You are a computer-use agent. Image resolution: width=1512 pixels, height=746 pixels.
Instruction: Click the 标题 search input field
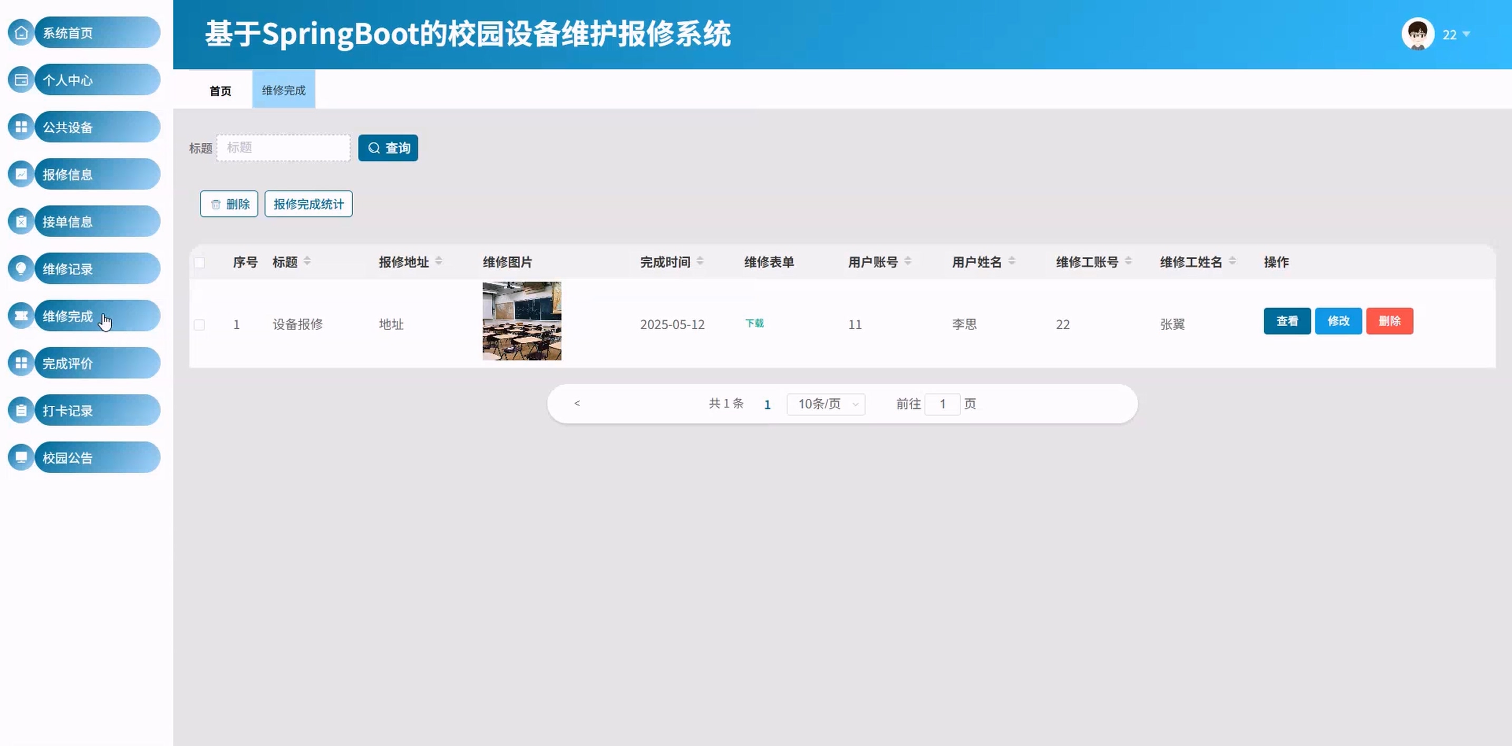tap(284, 148)
